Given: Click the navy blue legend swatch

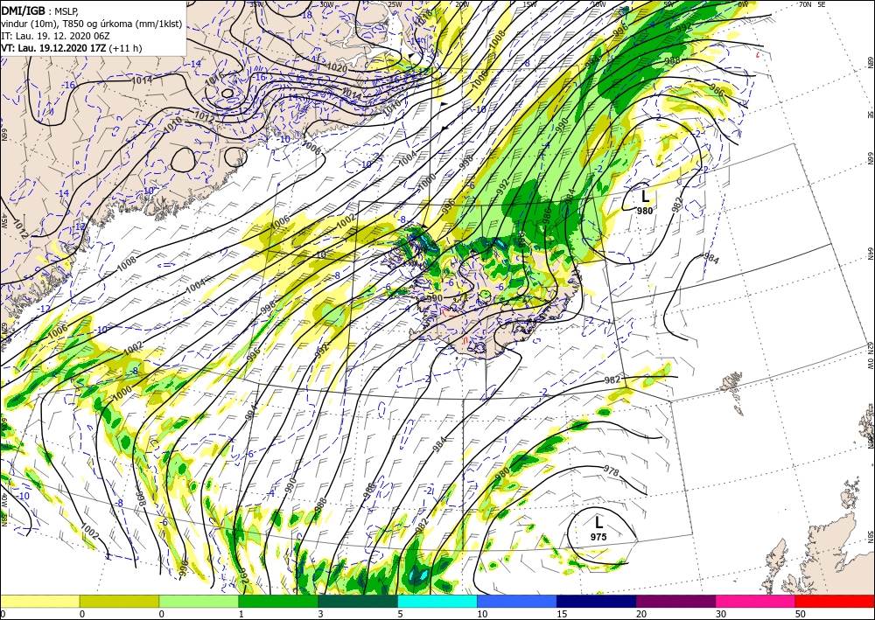Looking at the screenshot, I should coord(596,601).
